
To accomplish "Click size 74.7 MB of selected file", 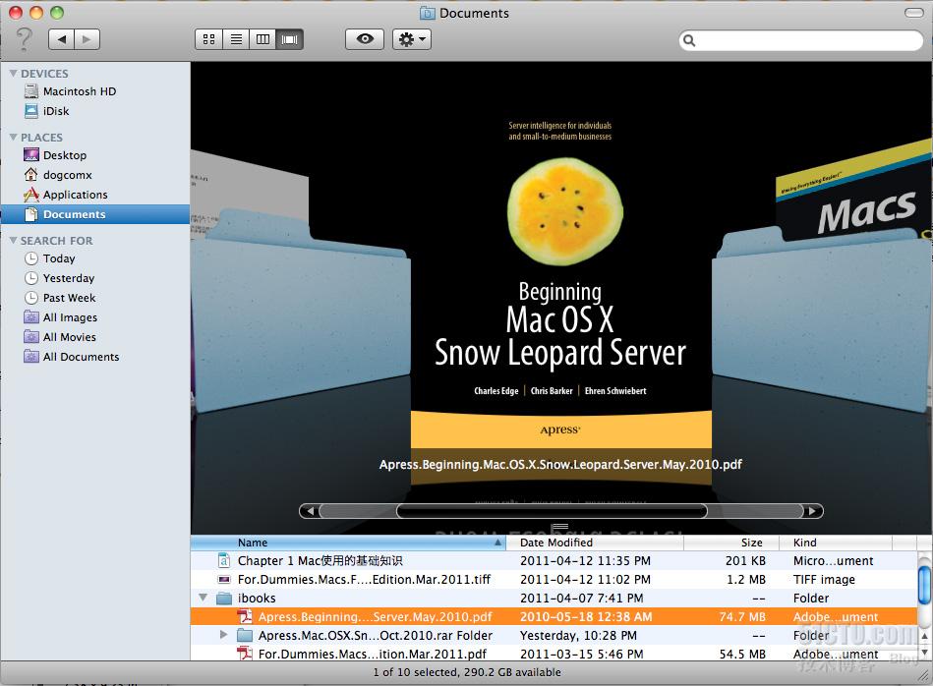I will point(742,617).
